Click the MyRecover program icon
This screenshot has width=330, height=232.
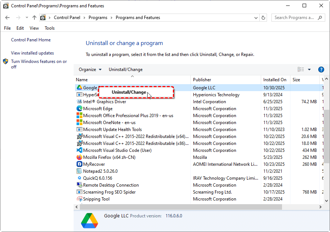[x=79, y=164]
